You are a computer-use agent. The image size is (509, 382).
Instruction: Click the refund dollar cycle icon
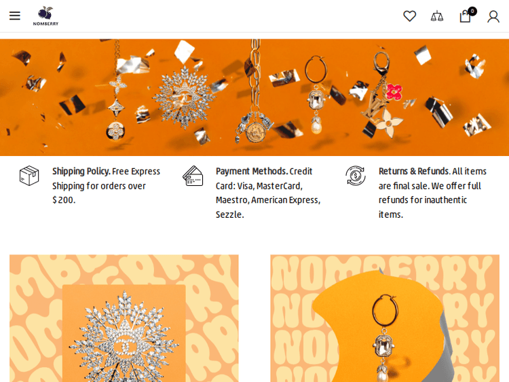pos(356,176)
